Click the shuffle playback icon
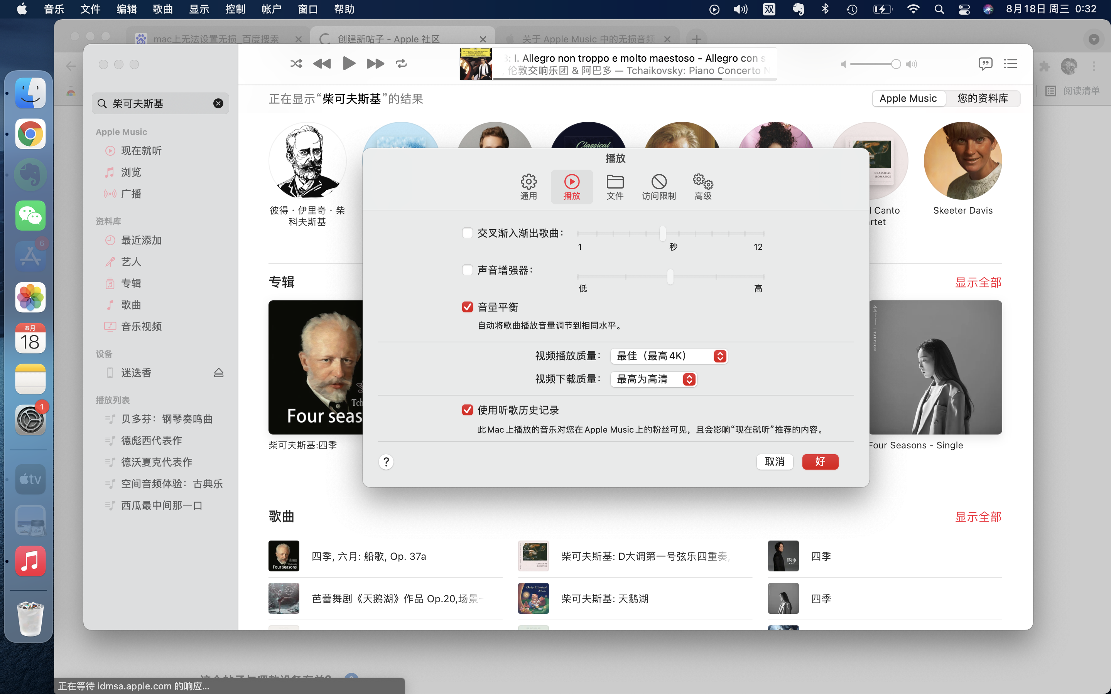1111x694 pixels. (x=296, y=64)
